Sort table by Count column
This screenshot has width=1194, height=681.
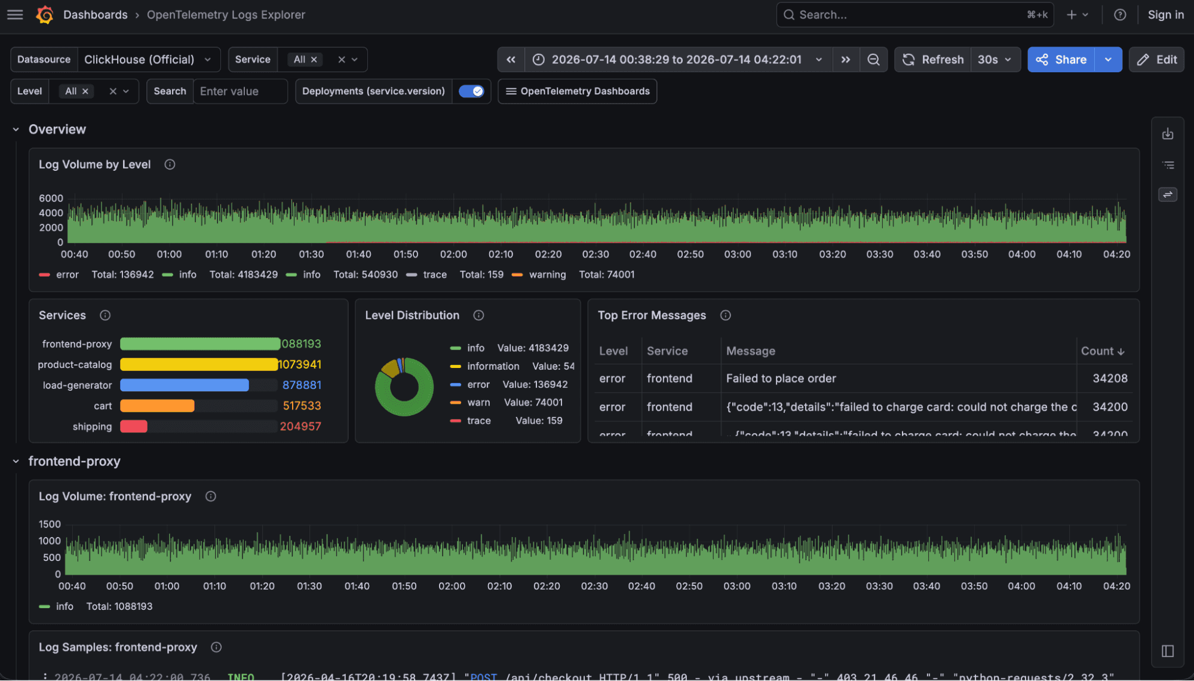tap(1103, 351)
